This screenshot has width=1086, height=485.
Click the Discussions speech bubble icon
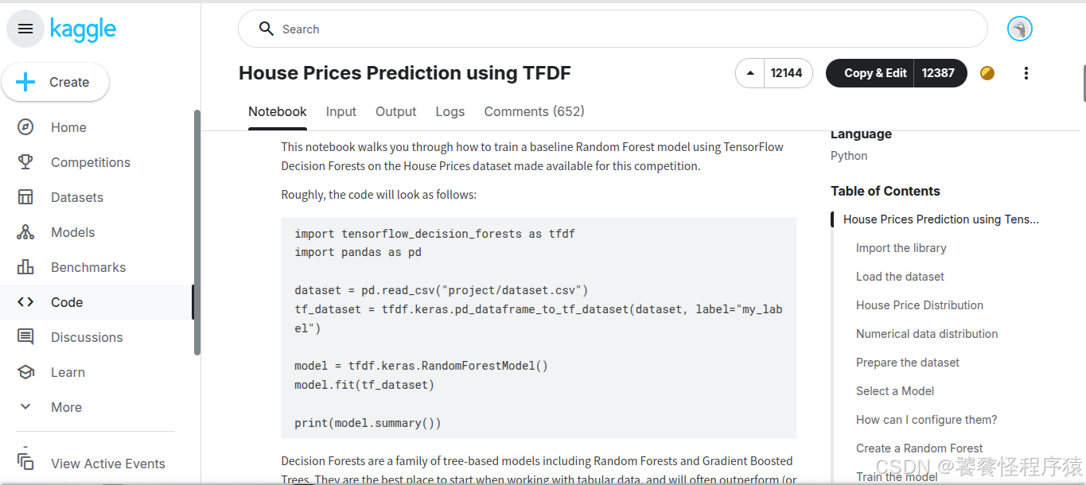click(x=25, y=337)
